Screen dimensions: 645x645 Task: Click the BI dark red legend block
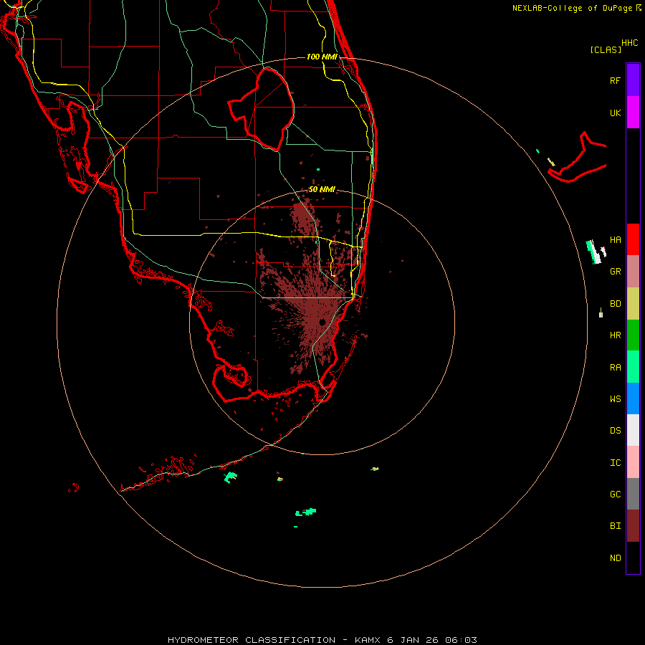pos(633,526)
